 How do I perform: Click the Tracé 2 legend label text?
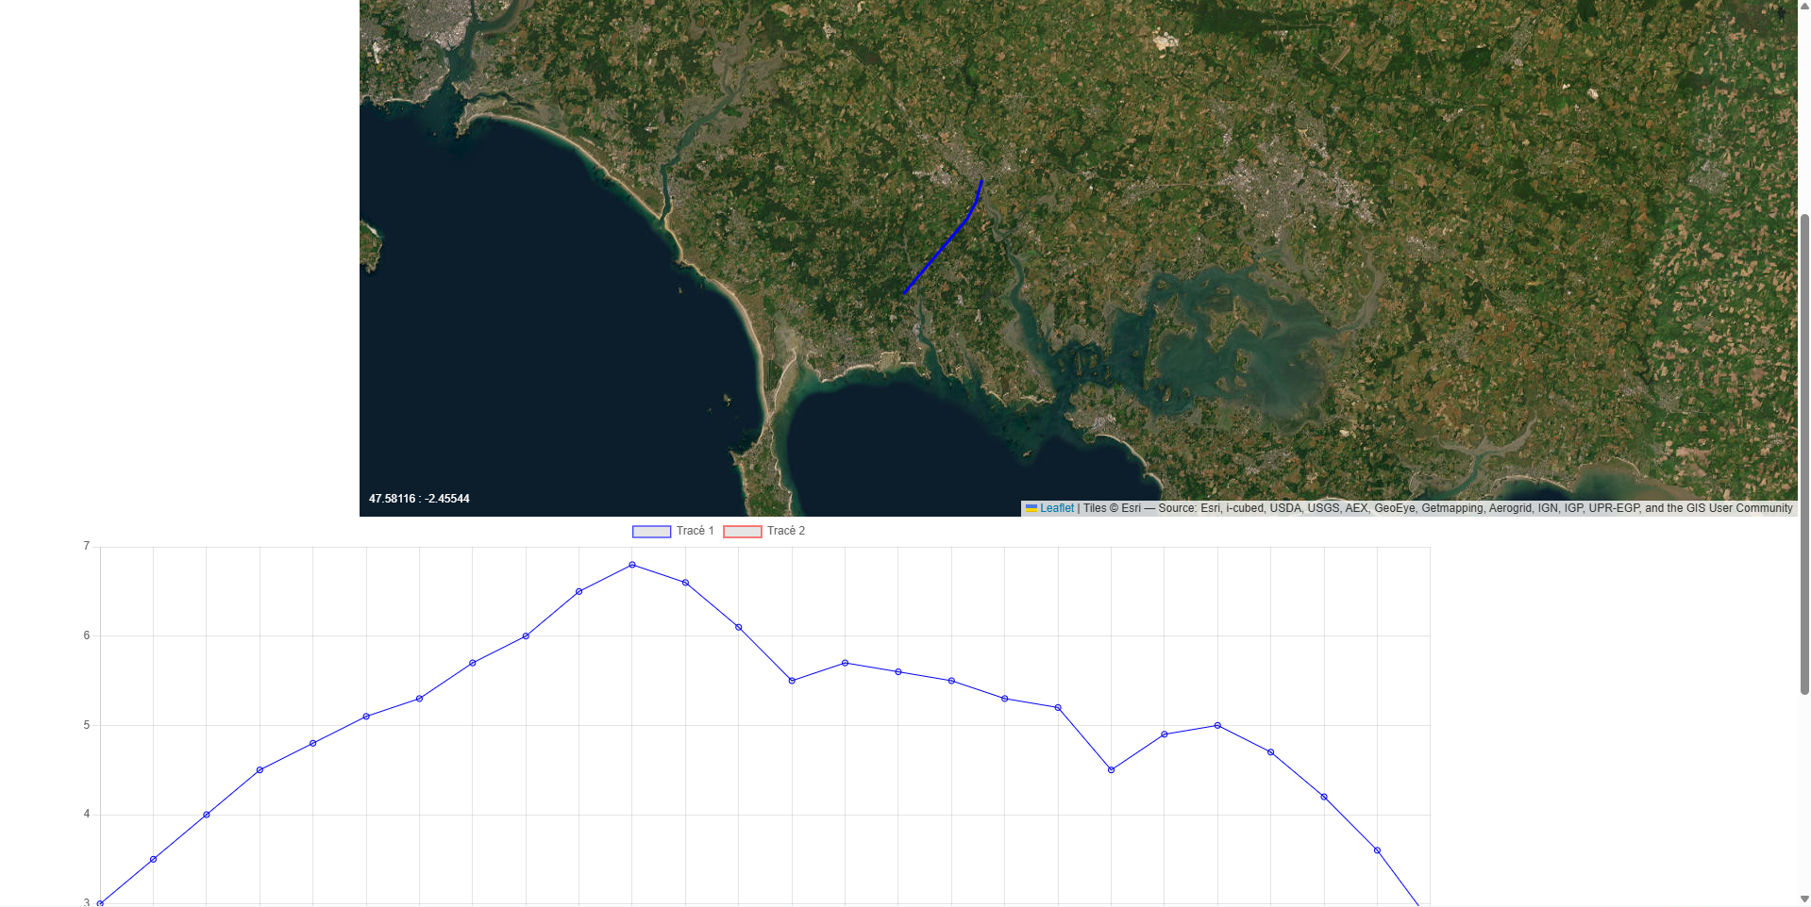pos(785,532)
